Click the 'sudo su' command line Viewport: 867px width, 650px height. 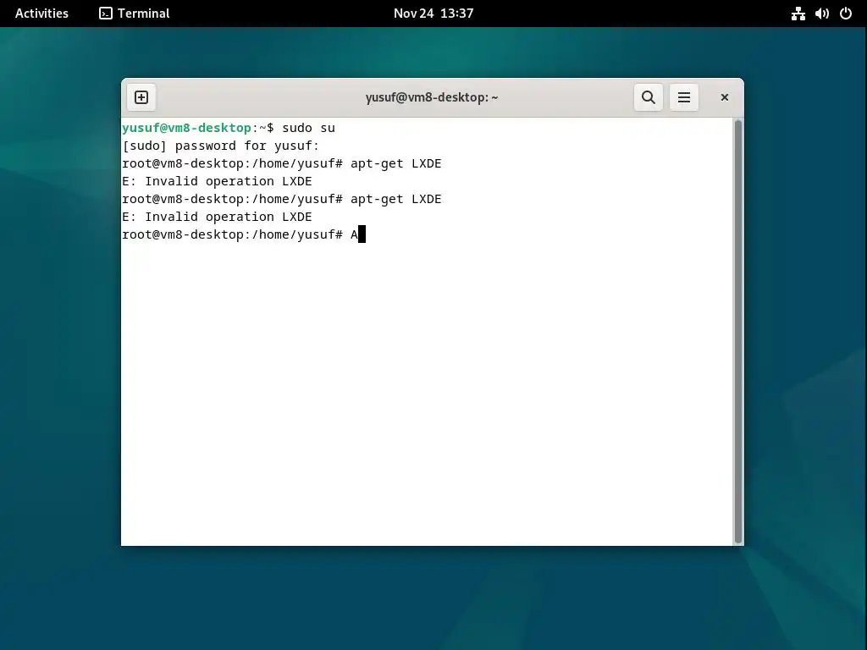pyautogui.click(x=229, y=128)
